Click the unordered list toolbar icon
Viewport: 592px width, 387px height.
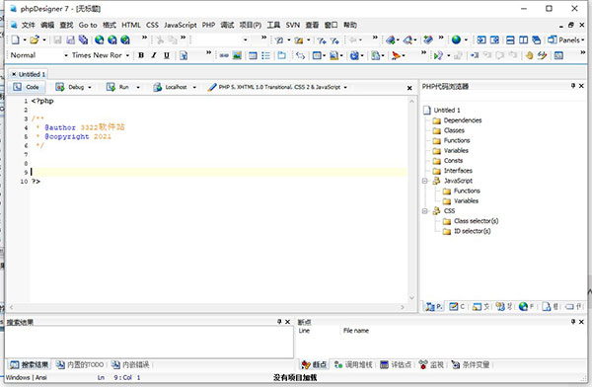tap(265, 55)
